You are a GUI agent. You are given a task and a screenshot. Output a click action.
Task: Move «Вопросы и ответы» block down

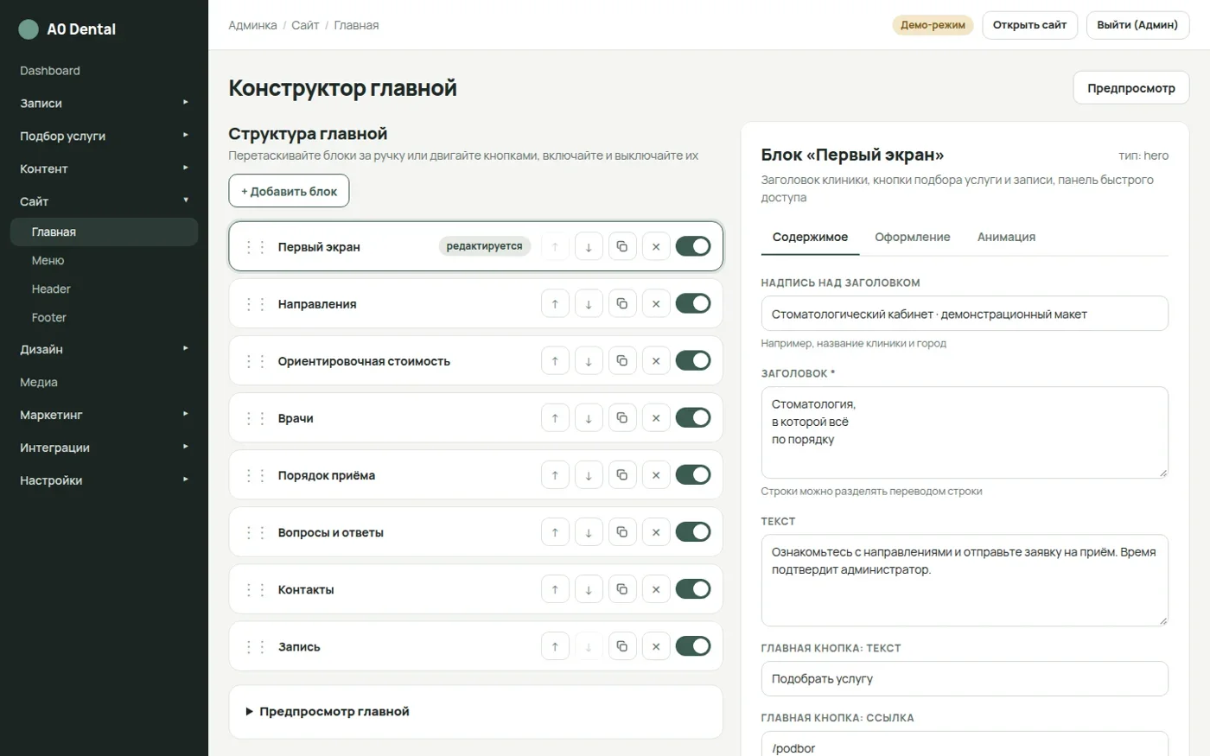click(x=589, y=532)
